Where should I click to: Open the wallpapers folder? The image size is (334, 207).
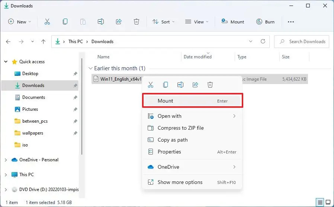[x=33, y=133]
